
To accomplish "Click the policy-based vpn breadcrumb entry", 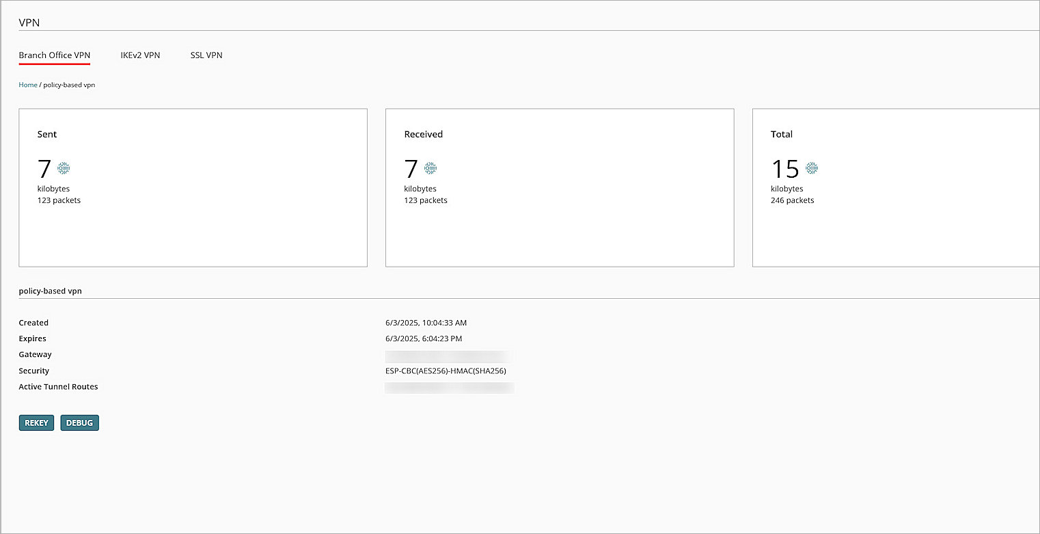I will tap(69, 84).
